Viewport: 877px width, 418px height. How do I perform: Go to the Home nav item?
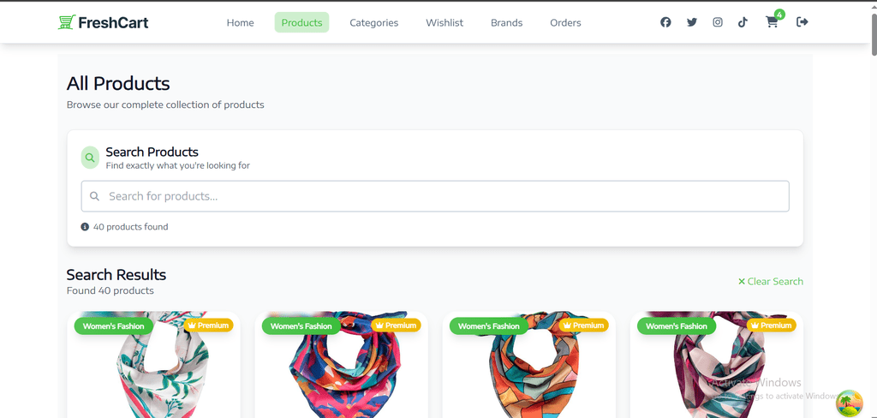point(240,22)
